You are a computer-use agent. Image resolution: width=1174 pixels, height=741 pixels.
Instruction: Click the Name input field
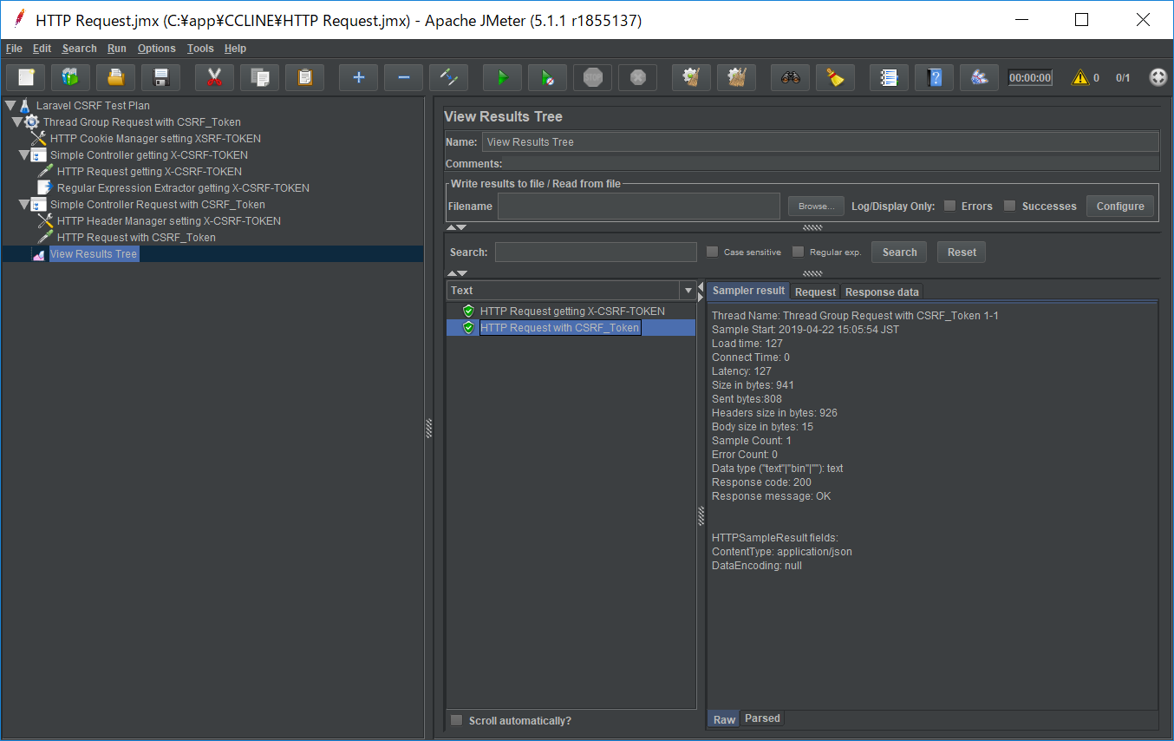pos(820,141)
